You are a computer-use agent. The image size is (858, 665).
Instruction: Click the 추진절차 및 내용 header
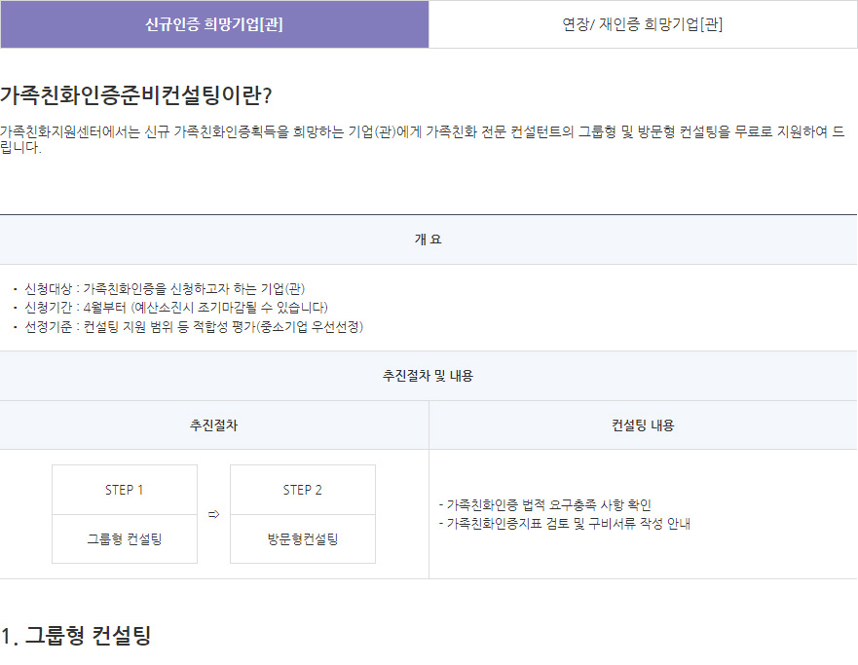[x=429, y=376]
